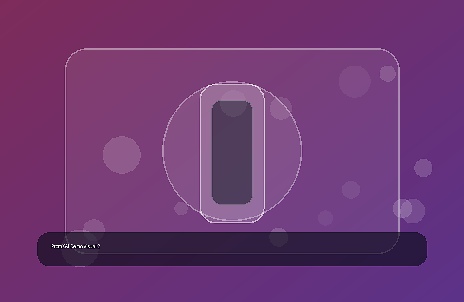The image size is (464, 302).
Task: Click the large bubble left of the central circle
Action: [x=122, y=155]
